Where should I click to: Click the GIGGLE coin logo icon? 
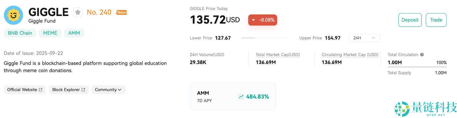pyautogui.click(x=13, y=15)
